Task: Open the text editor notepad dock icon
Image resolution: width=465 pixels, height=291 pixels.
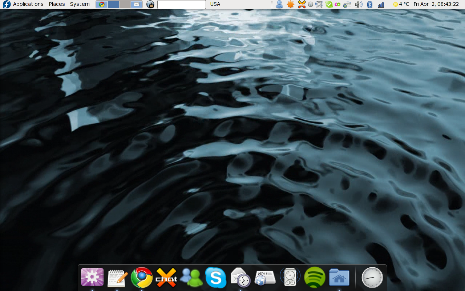Action: (x=117, y=278)
